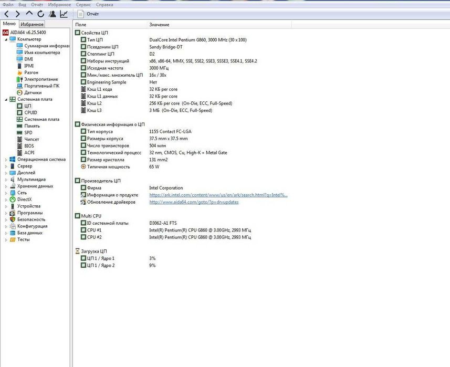Click the Мультимедиа speaker icon

tap(13, 180)
